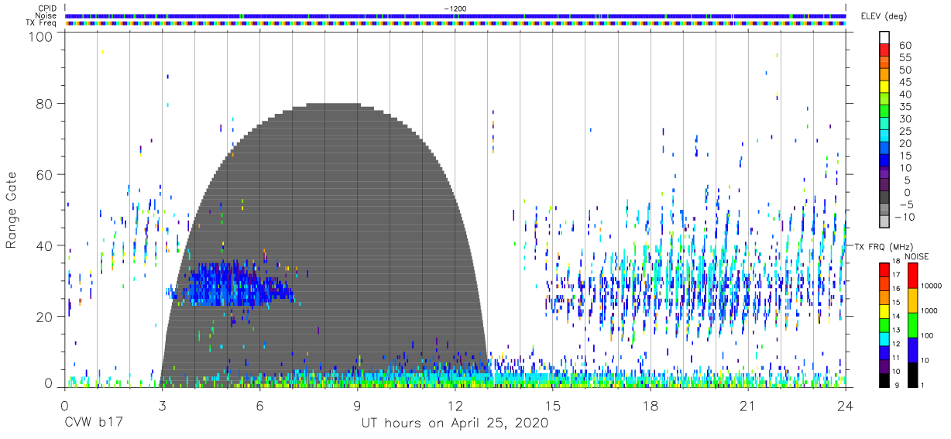Select the green NOISE segment between 100 and 1000

[912, 324]
